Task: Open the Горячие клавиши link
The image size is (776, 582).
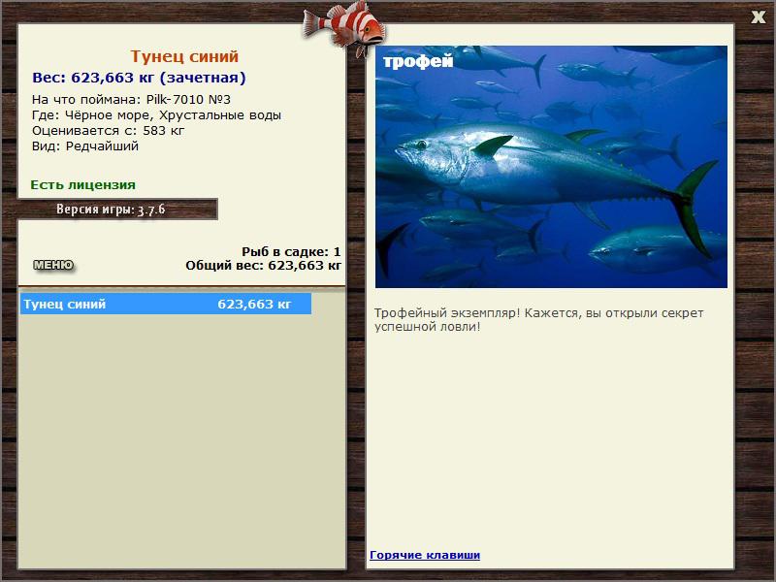Action: coord(425,555)
